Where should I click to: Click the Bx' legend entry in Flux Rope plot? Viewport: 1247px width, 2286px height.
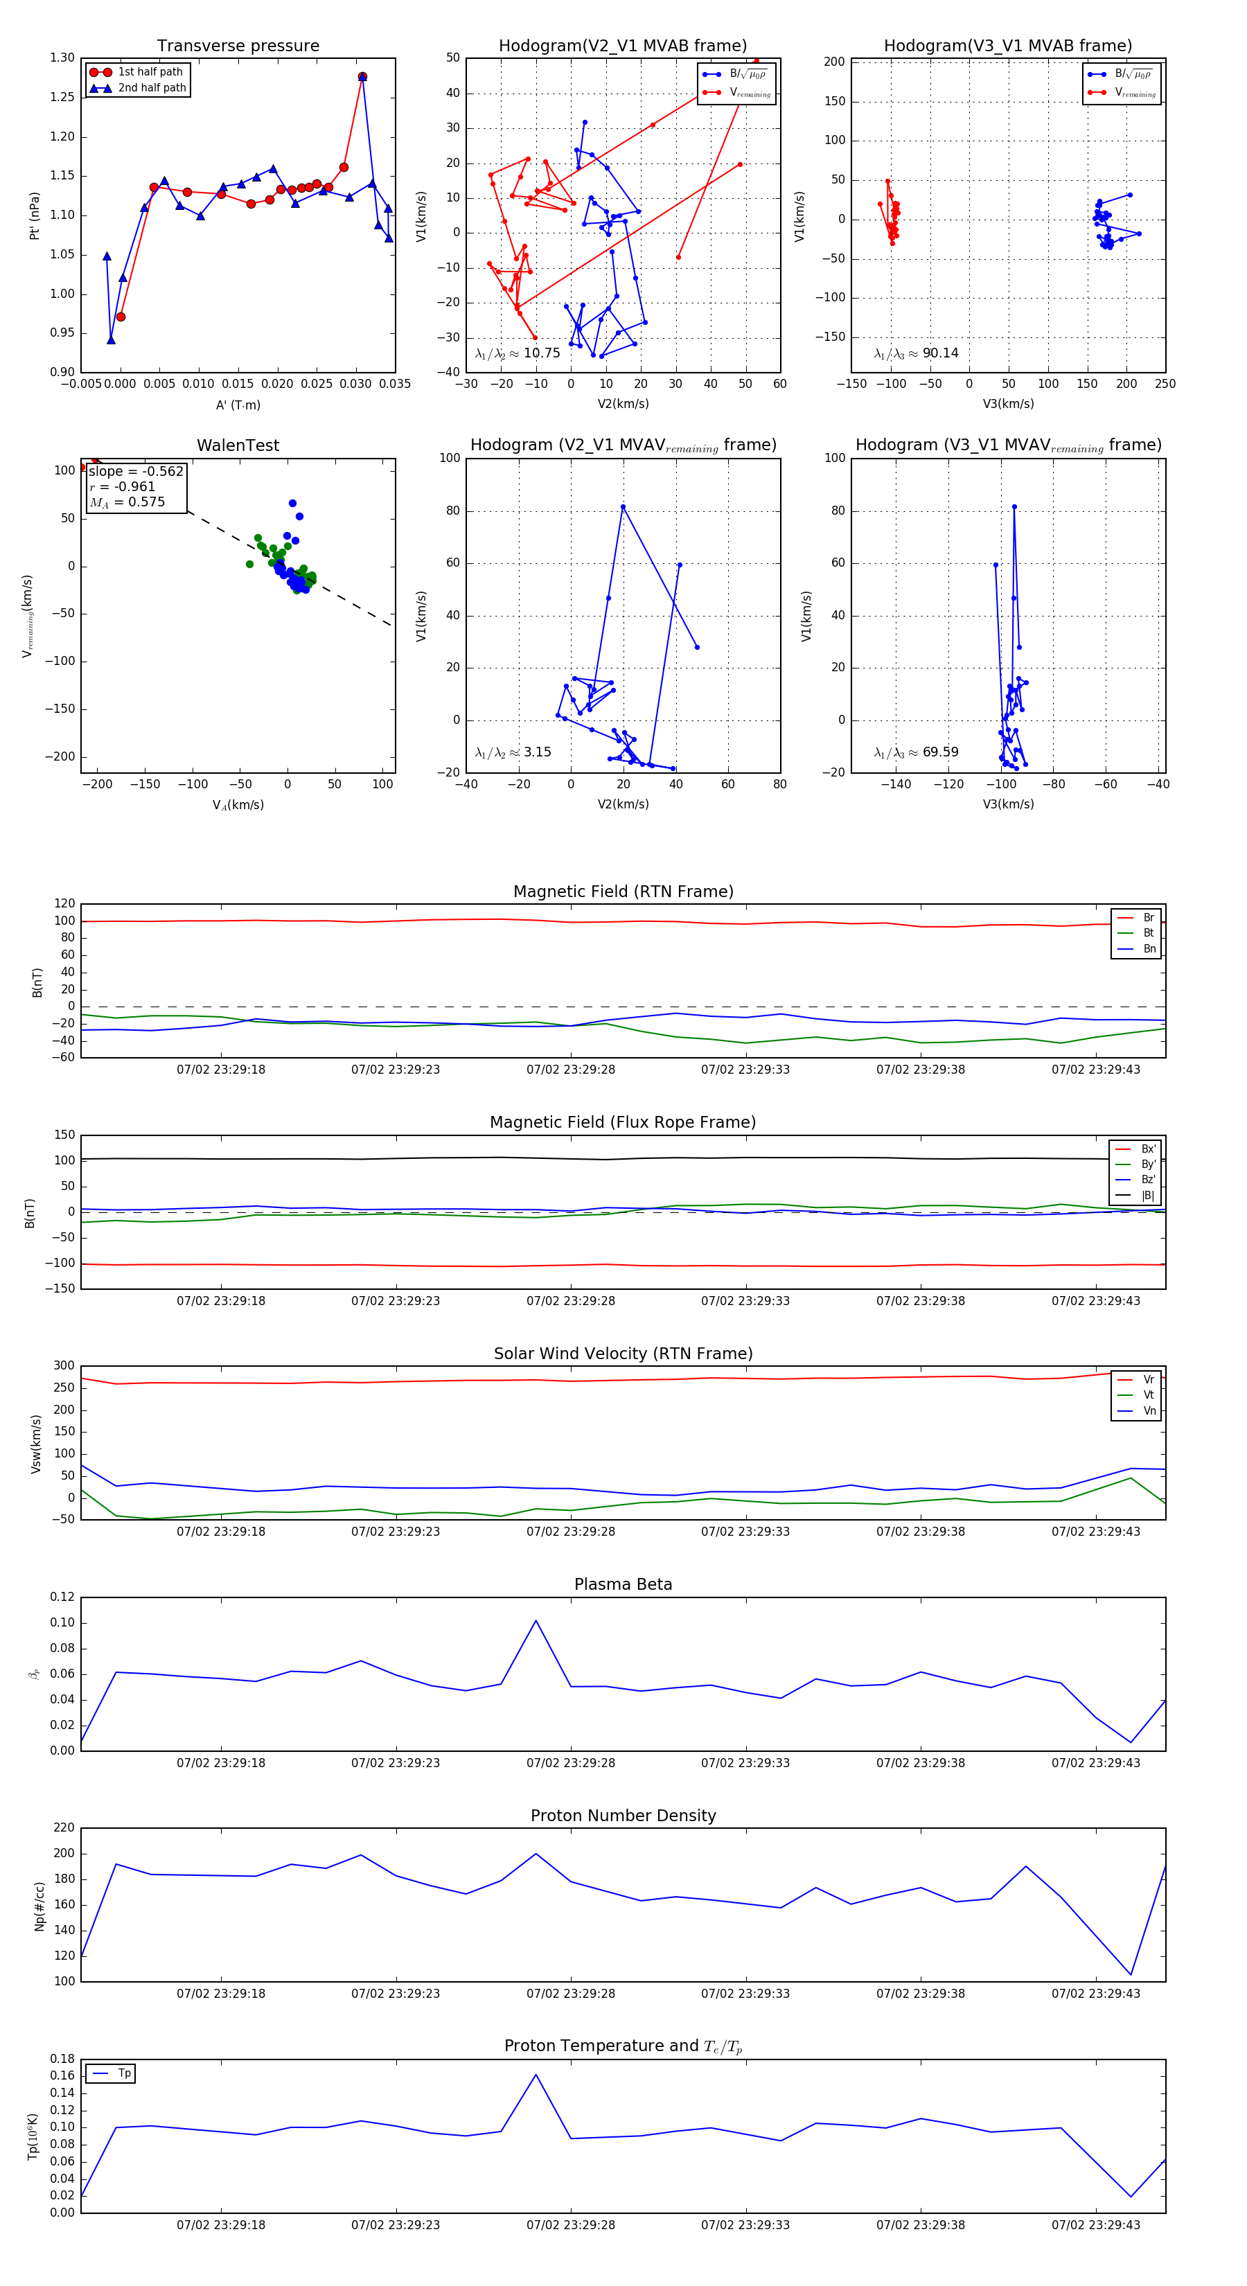pyautogui.click(x=1136, y=1149)
